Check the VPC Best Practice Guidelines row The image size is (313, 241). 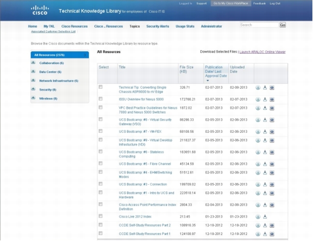pos(100,108)
